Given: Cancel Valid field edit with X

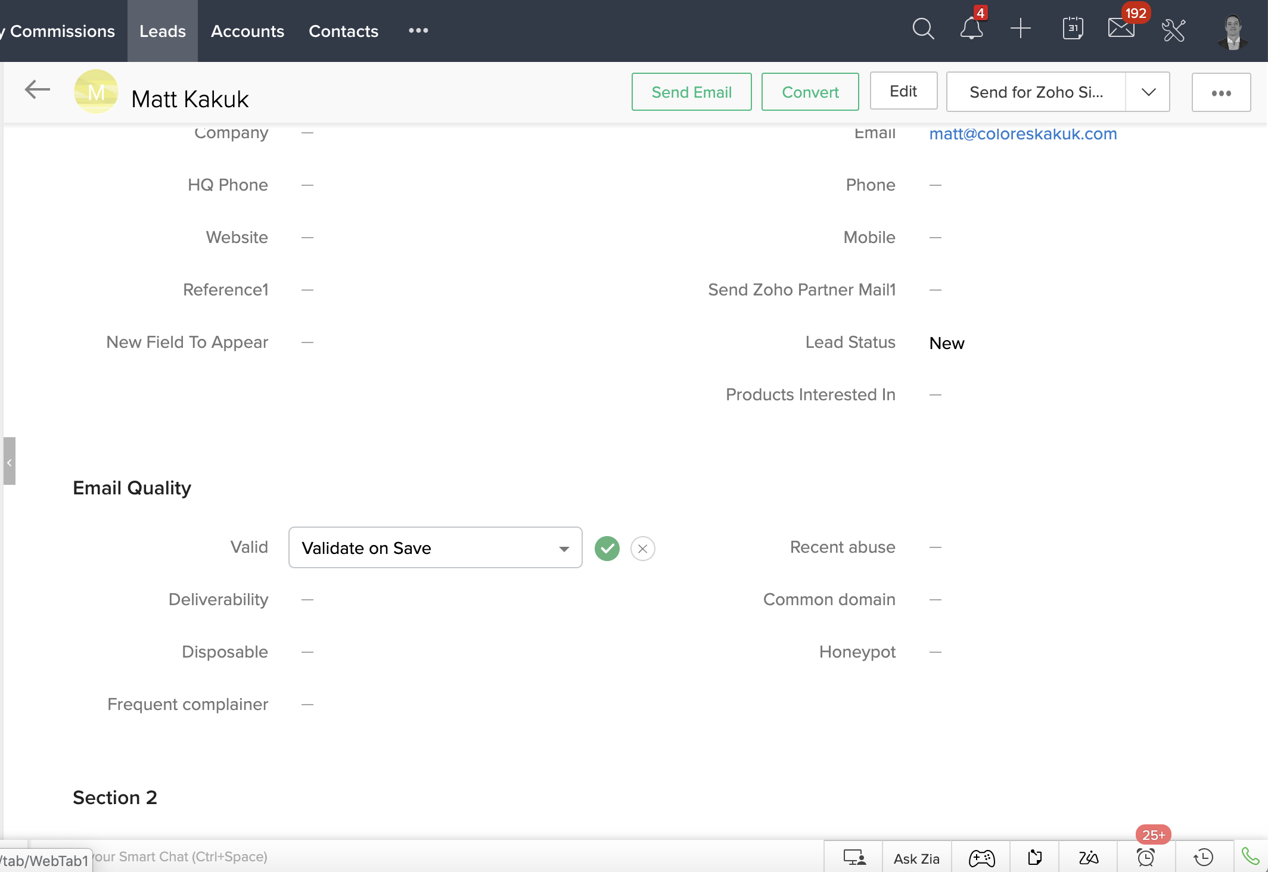Looking at the screenshot, I should (642, 549).
